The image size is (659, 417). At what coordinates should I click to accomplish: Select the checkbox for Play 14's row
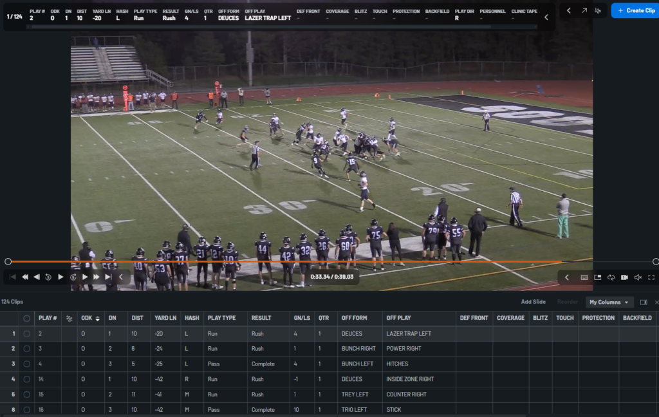26,379
